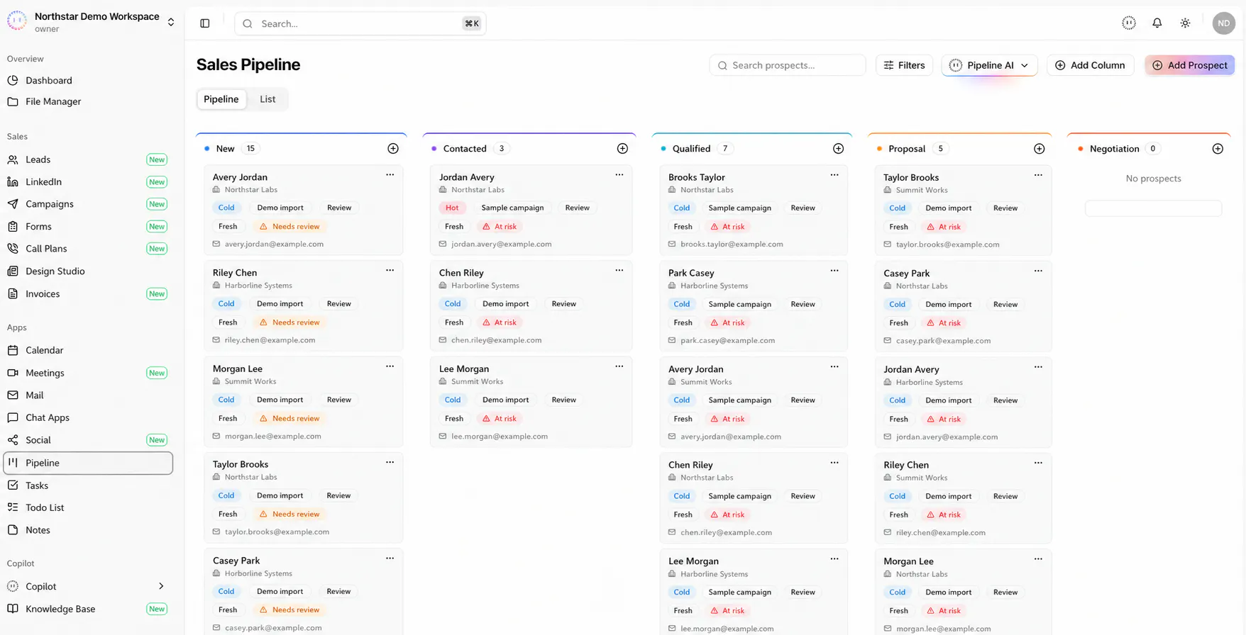Viewport: 1246px width, 635px height.
Task: Open the Chen Riley card in Contacted
Action: click(531, 305)
